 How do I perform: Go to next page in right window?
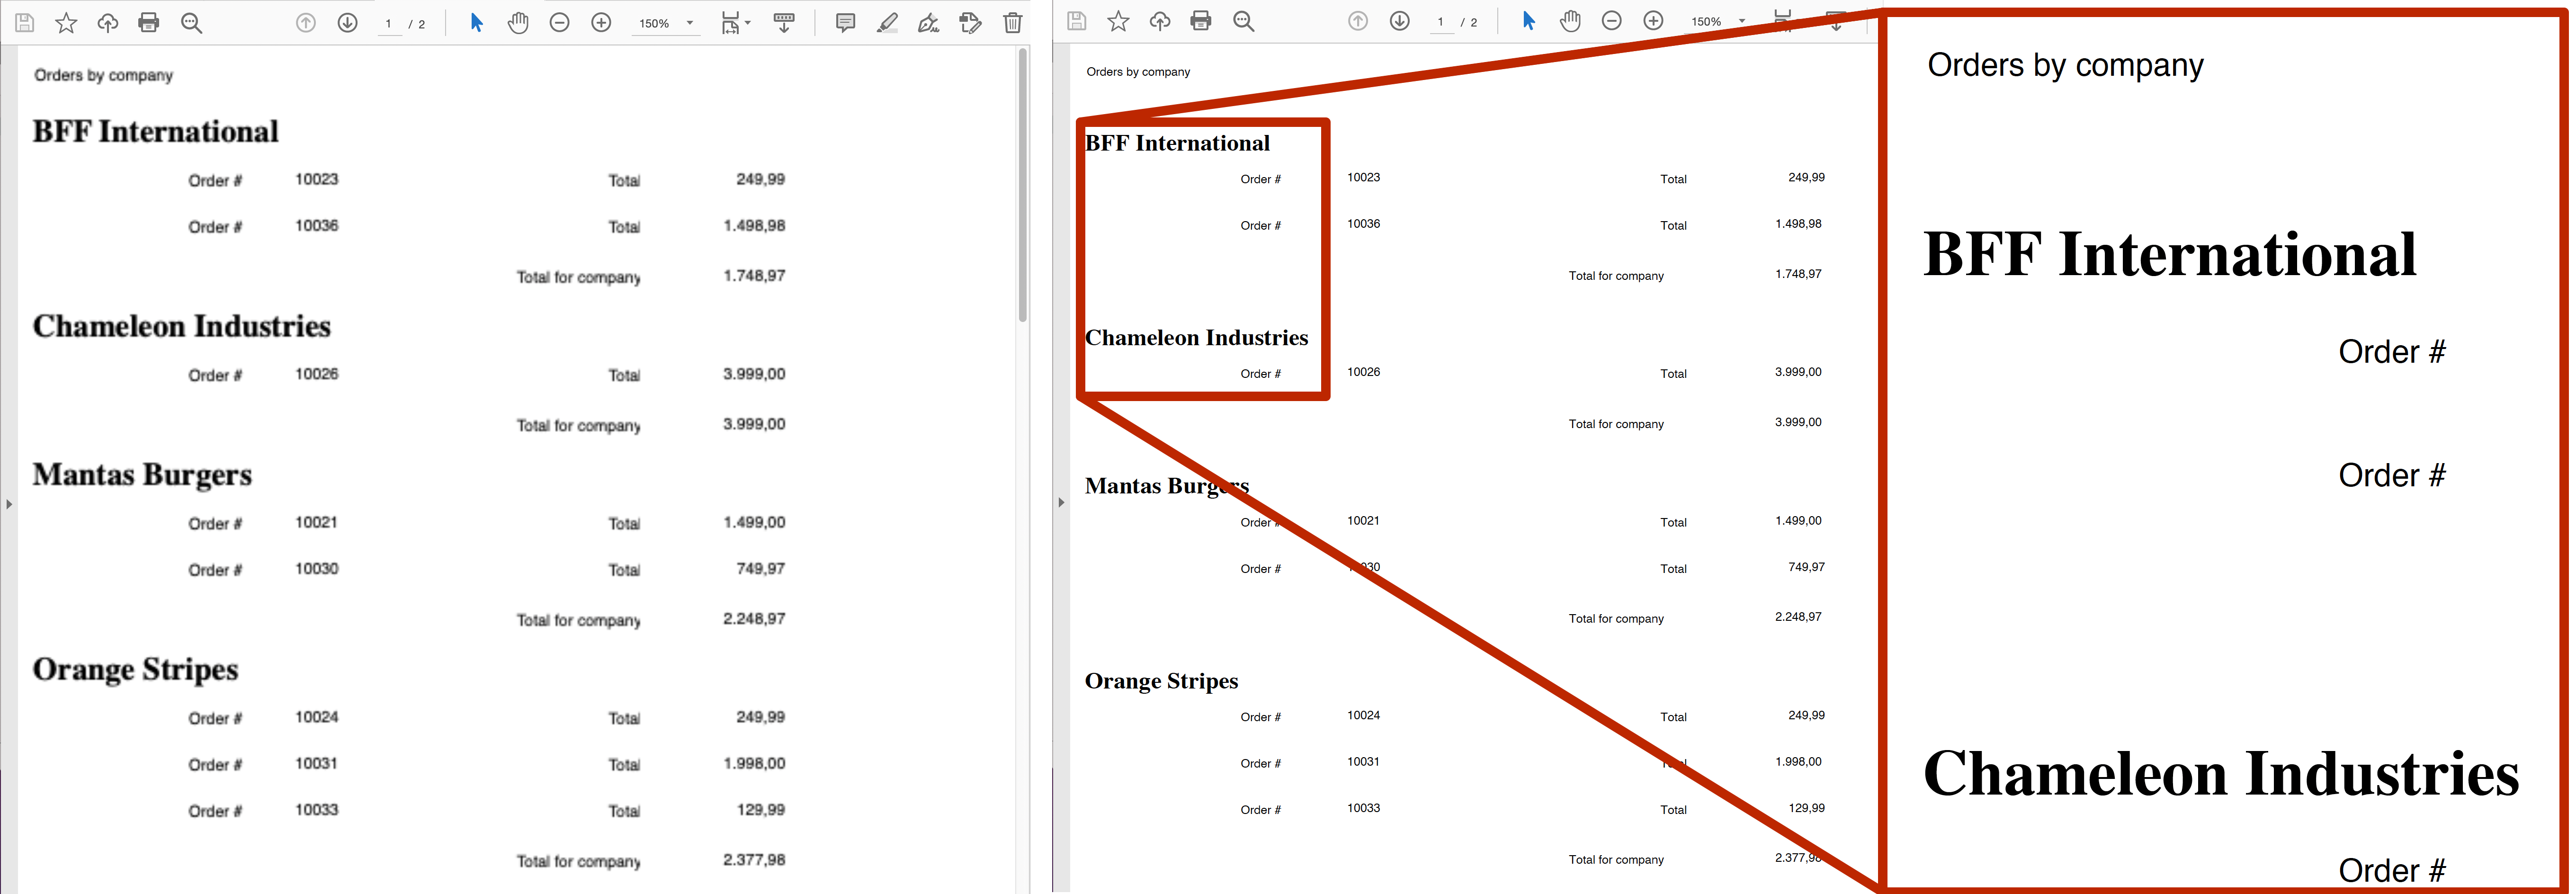click(1399, 21)
